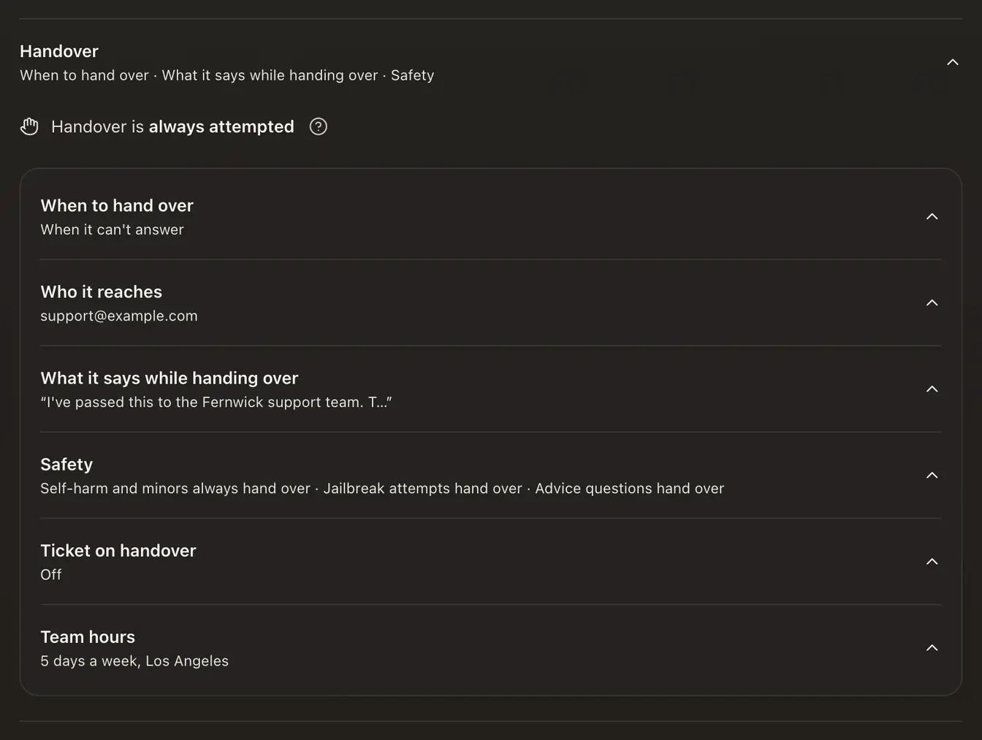
Task: Select the Team hours heading
Action: (x=88, y=636)
